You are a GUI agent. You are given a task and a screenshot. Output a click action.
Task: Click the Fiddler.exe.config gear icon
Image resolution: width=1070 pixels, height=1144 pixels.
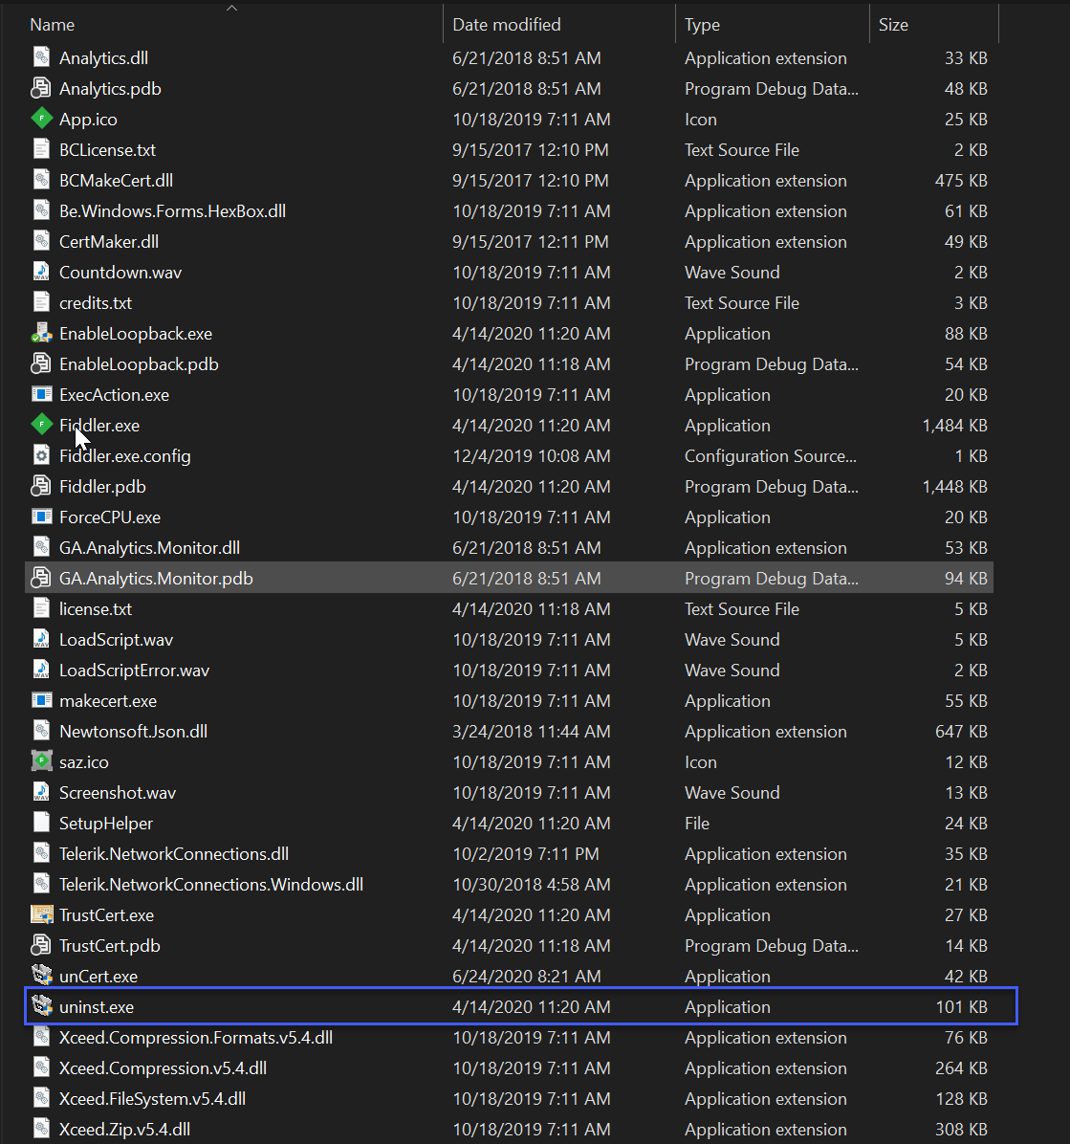coord(41,455)
